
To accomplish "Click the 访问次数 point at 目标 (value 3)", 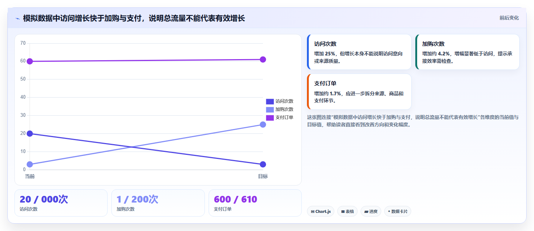I will tap(263, 164).
